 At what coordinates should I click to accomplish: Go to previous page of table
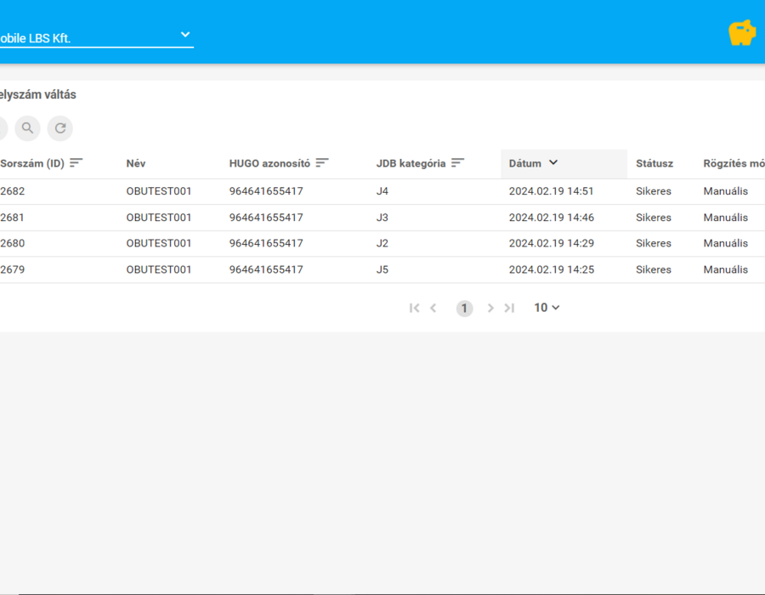coord(433,308)
